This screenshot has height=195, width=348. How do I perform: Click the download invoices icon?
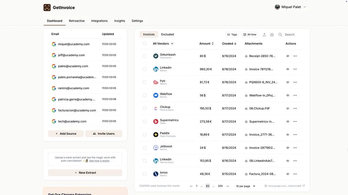point(272,34)
